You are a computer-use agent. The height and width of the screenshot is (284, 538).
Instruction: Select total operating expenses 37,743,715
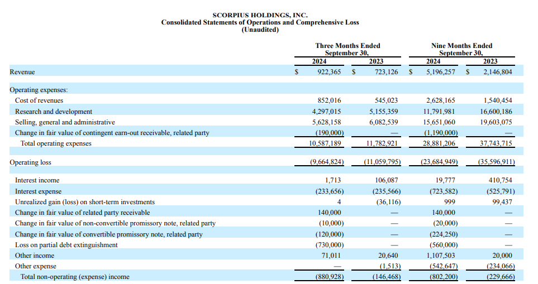pos(496,143)
